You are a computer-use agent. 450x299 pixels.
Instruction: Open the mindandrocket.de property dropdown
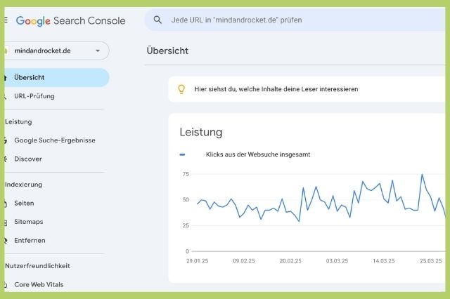coord(56,51)
